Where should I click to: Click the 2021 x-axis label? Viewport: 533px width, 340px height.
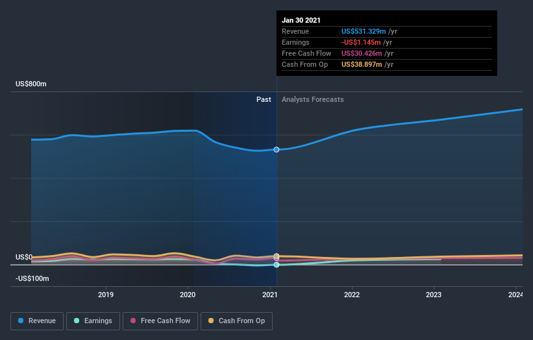click(270, 295)
